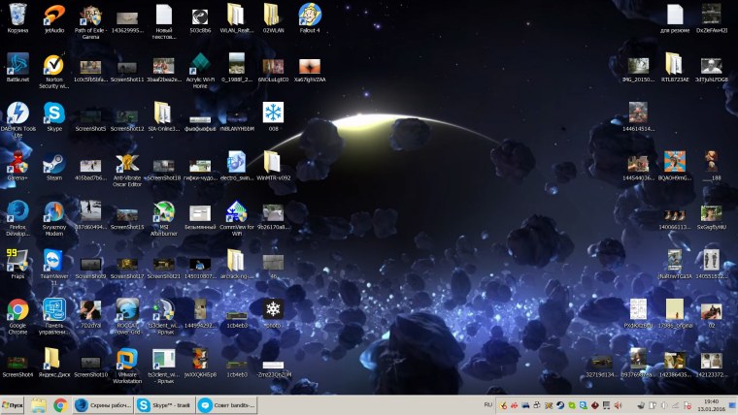Click the taskbar clock showing 19:40

tap(711, 405)
